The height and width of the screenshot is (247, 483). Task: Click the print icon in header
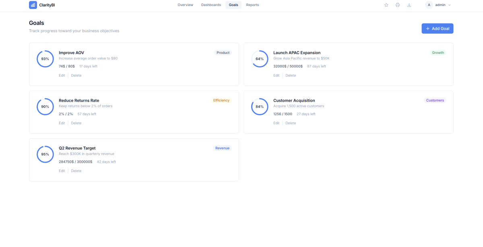point(398,5)
